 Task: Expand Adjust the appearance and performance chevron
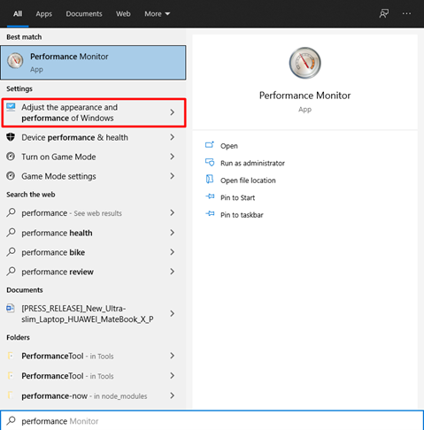(173, 112)
